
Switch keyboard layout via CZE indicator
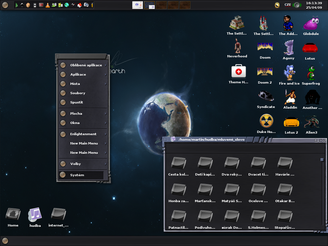[288, 5]
